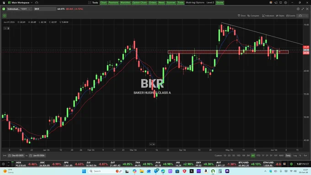Click the cloud sync icon beside Main Workspace
Image resolution: width=311 pixels, height=175 pixels.
pos(37,3)
